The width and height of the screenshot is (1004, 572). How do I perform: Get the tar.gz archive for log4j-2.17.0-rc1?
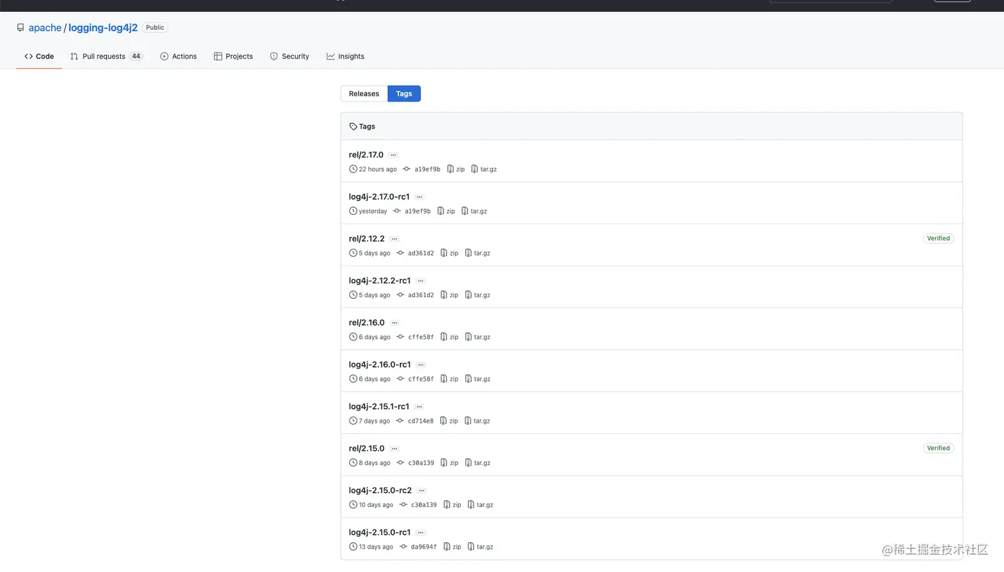(x=474, y=211)
